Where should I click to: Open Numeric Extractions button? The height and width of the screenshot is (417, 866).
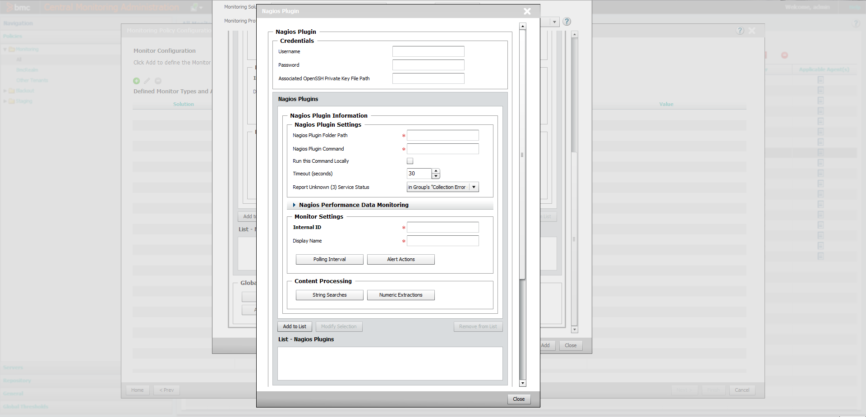[x=401, y=295]
